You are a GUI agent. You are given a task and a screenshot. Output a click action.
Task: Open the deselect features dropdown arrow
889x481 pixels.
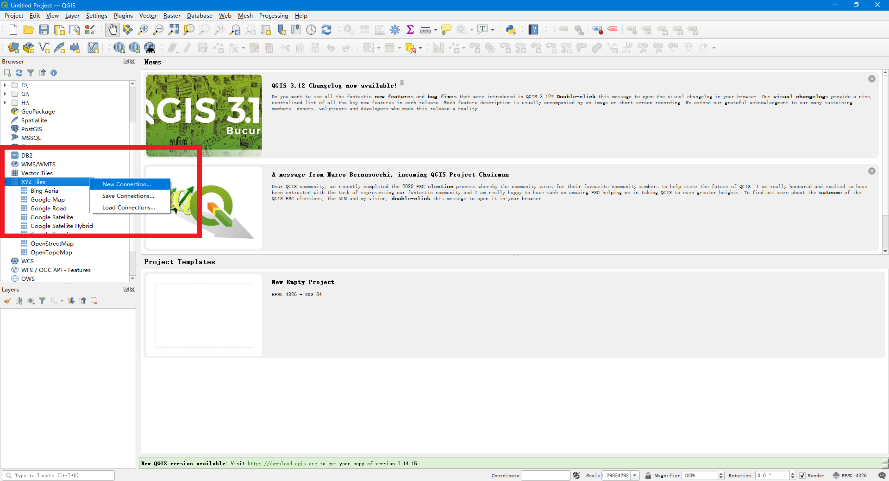(420, 48)
